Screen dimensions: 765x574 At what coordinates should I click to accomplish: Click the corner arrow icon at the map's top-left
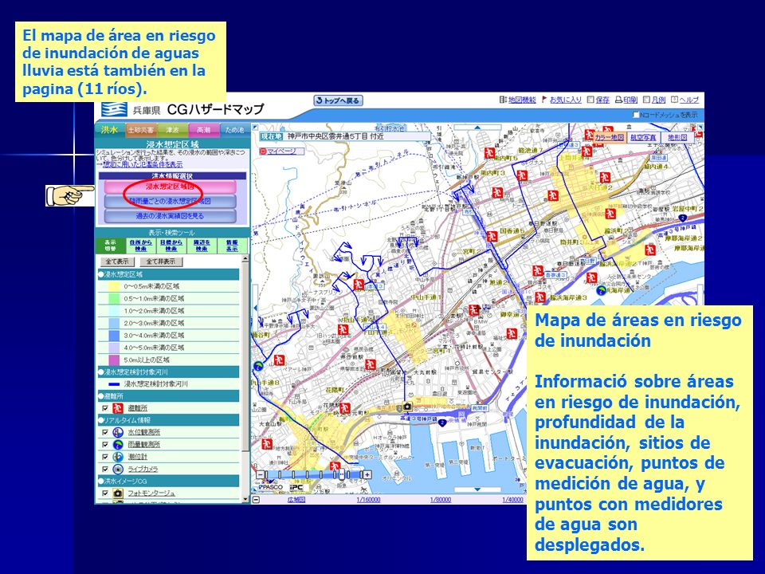point(255,128)
